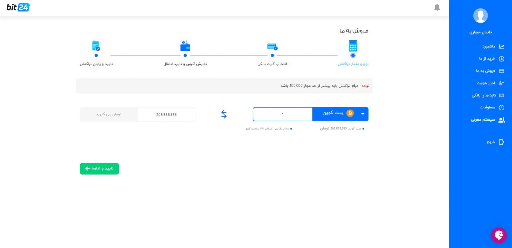Click the swap currency arrows icon

click(x=224, y=114)
